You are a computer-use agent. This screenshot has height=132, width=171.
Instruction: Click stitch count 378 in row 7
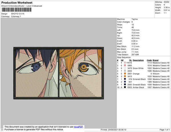[x=130, y=79]
